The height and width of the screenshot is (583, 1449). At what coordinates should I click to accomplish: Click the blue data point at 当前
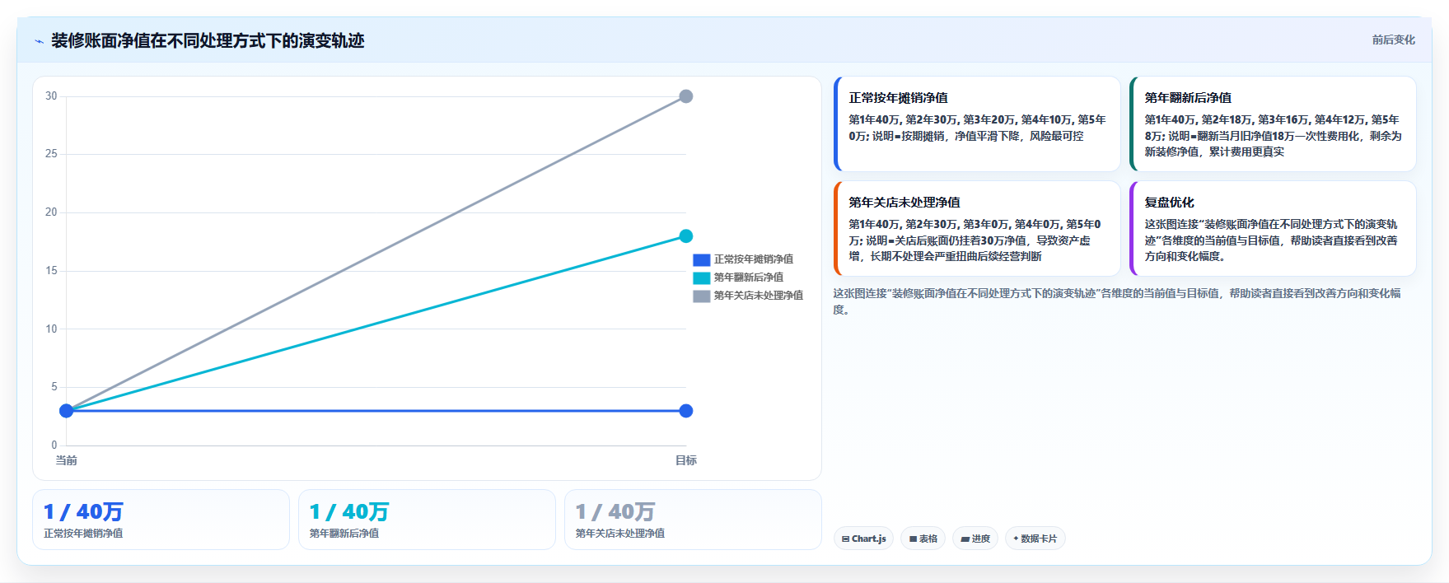coord(66,411)
